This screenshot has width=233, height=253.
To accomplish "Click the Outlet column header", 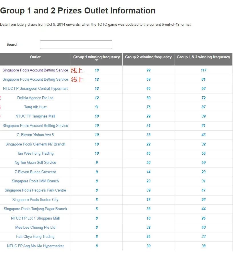I will point(35,57).
